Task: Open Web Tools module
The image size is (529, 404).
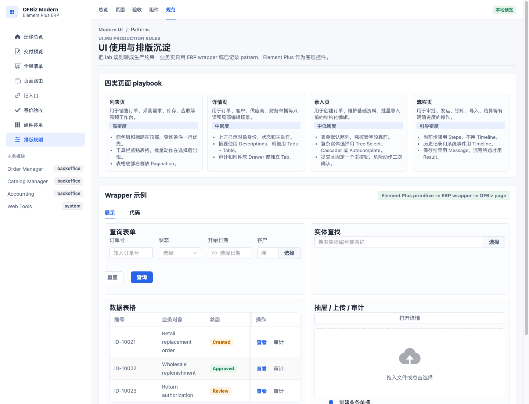Action: [x=19, y=206]
